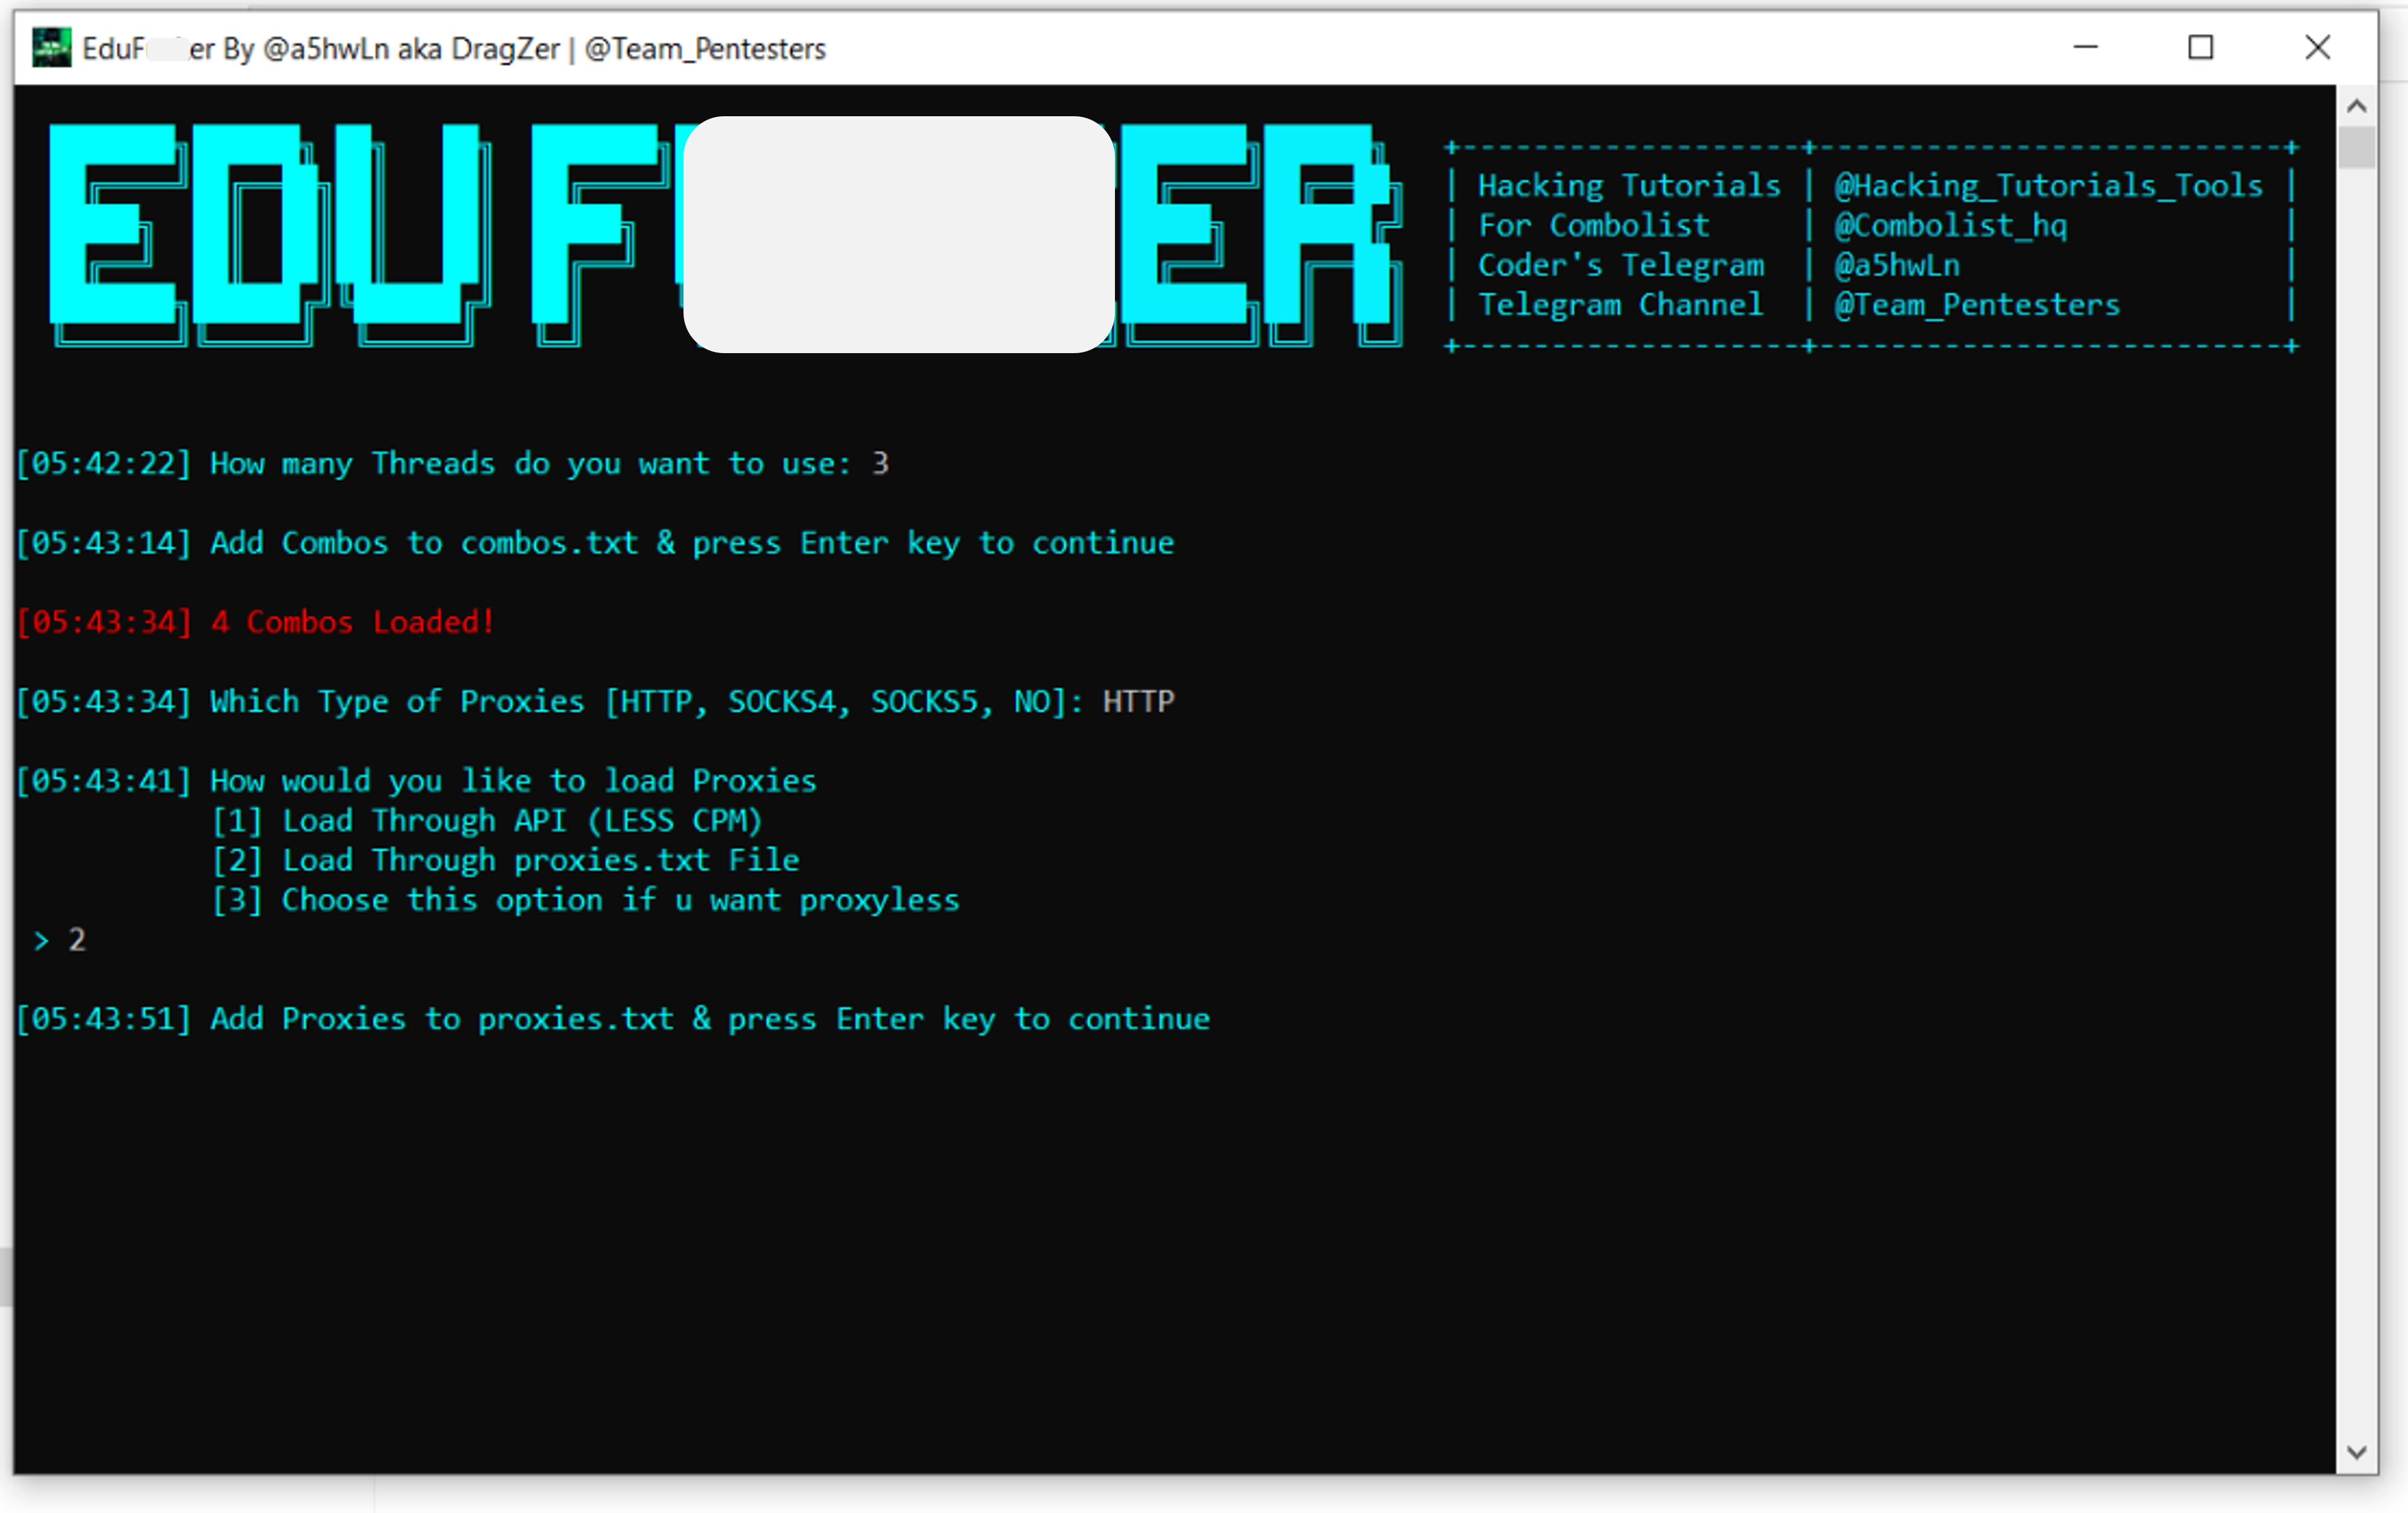Click option '[1] Load Through API (LESS CPM)'

click(x=487, y=821)
